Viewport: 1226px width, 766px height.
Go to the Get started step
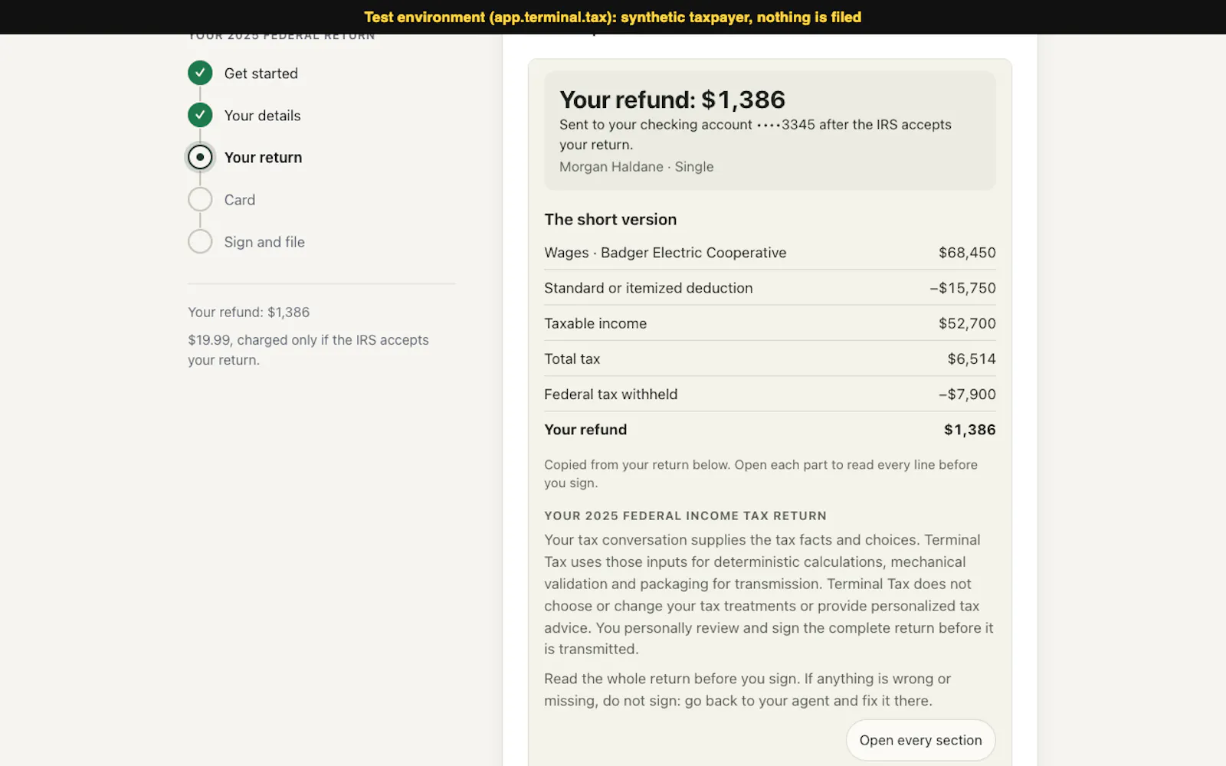tap(261, 74)
